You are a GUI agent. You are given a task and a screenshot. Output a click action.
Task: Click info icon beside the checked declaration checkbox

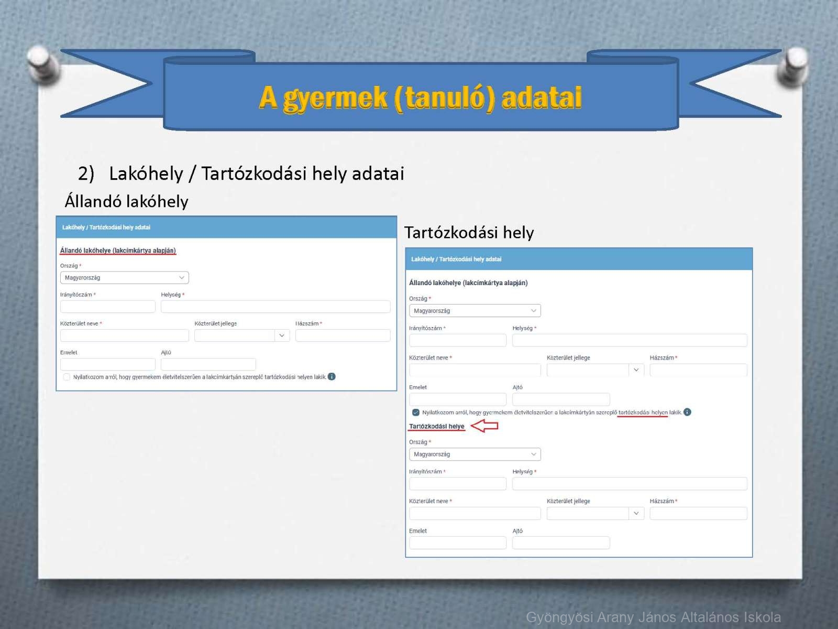click(x=687, y=412)
